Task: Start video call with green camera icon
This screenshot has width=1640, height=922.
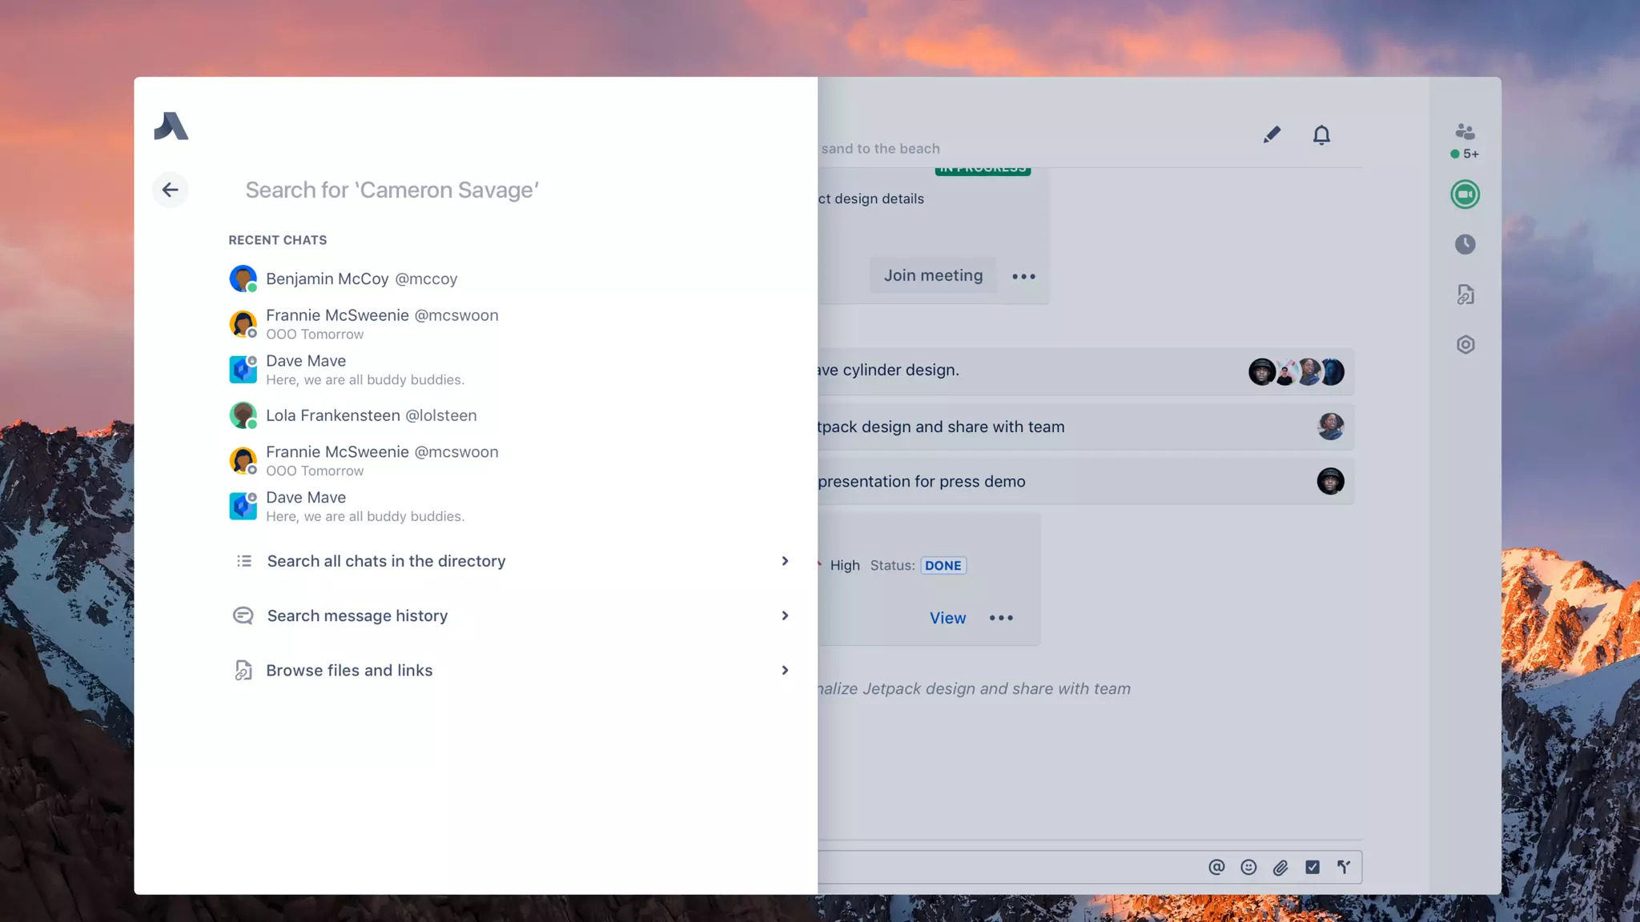Action: 1465,194
